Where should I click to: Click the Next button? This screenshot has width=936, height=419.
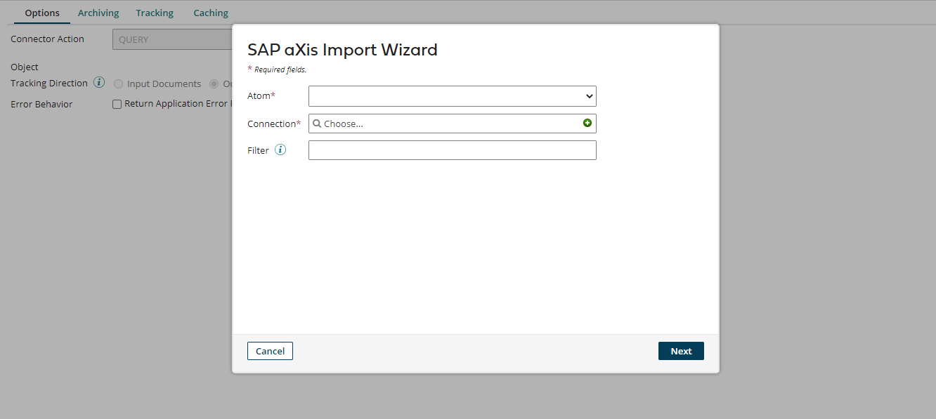(x=681, y=350)
